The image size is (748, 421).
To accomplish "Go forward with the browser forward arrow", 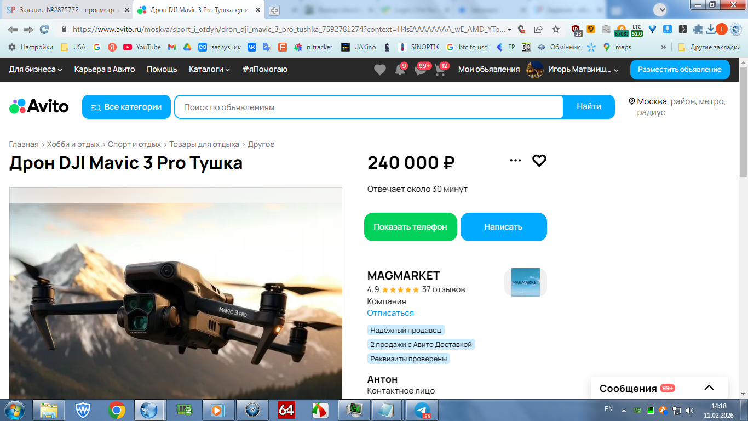I will point(28,30).
